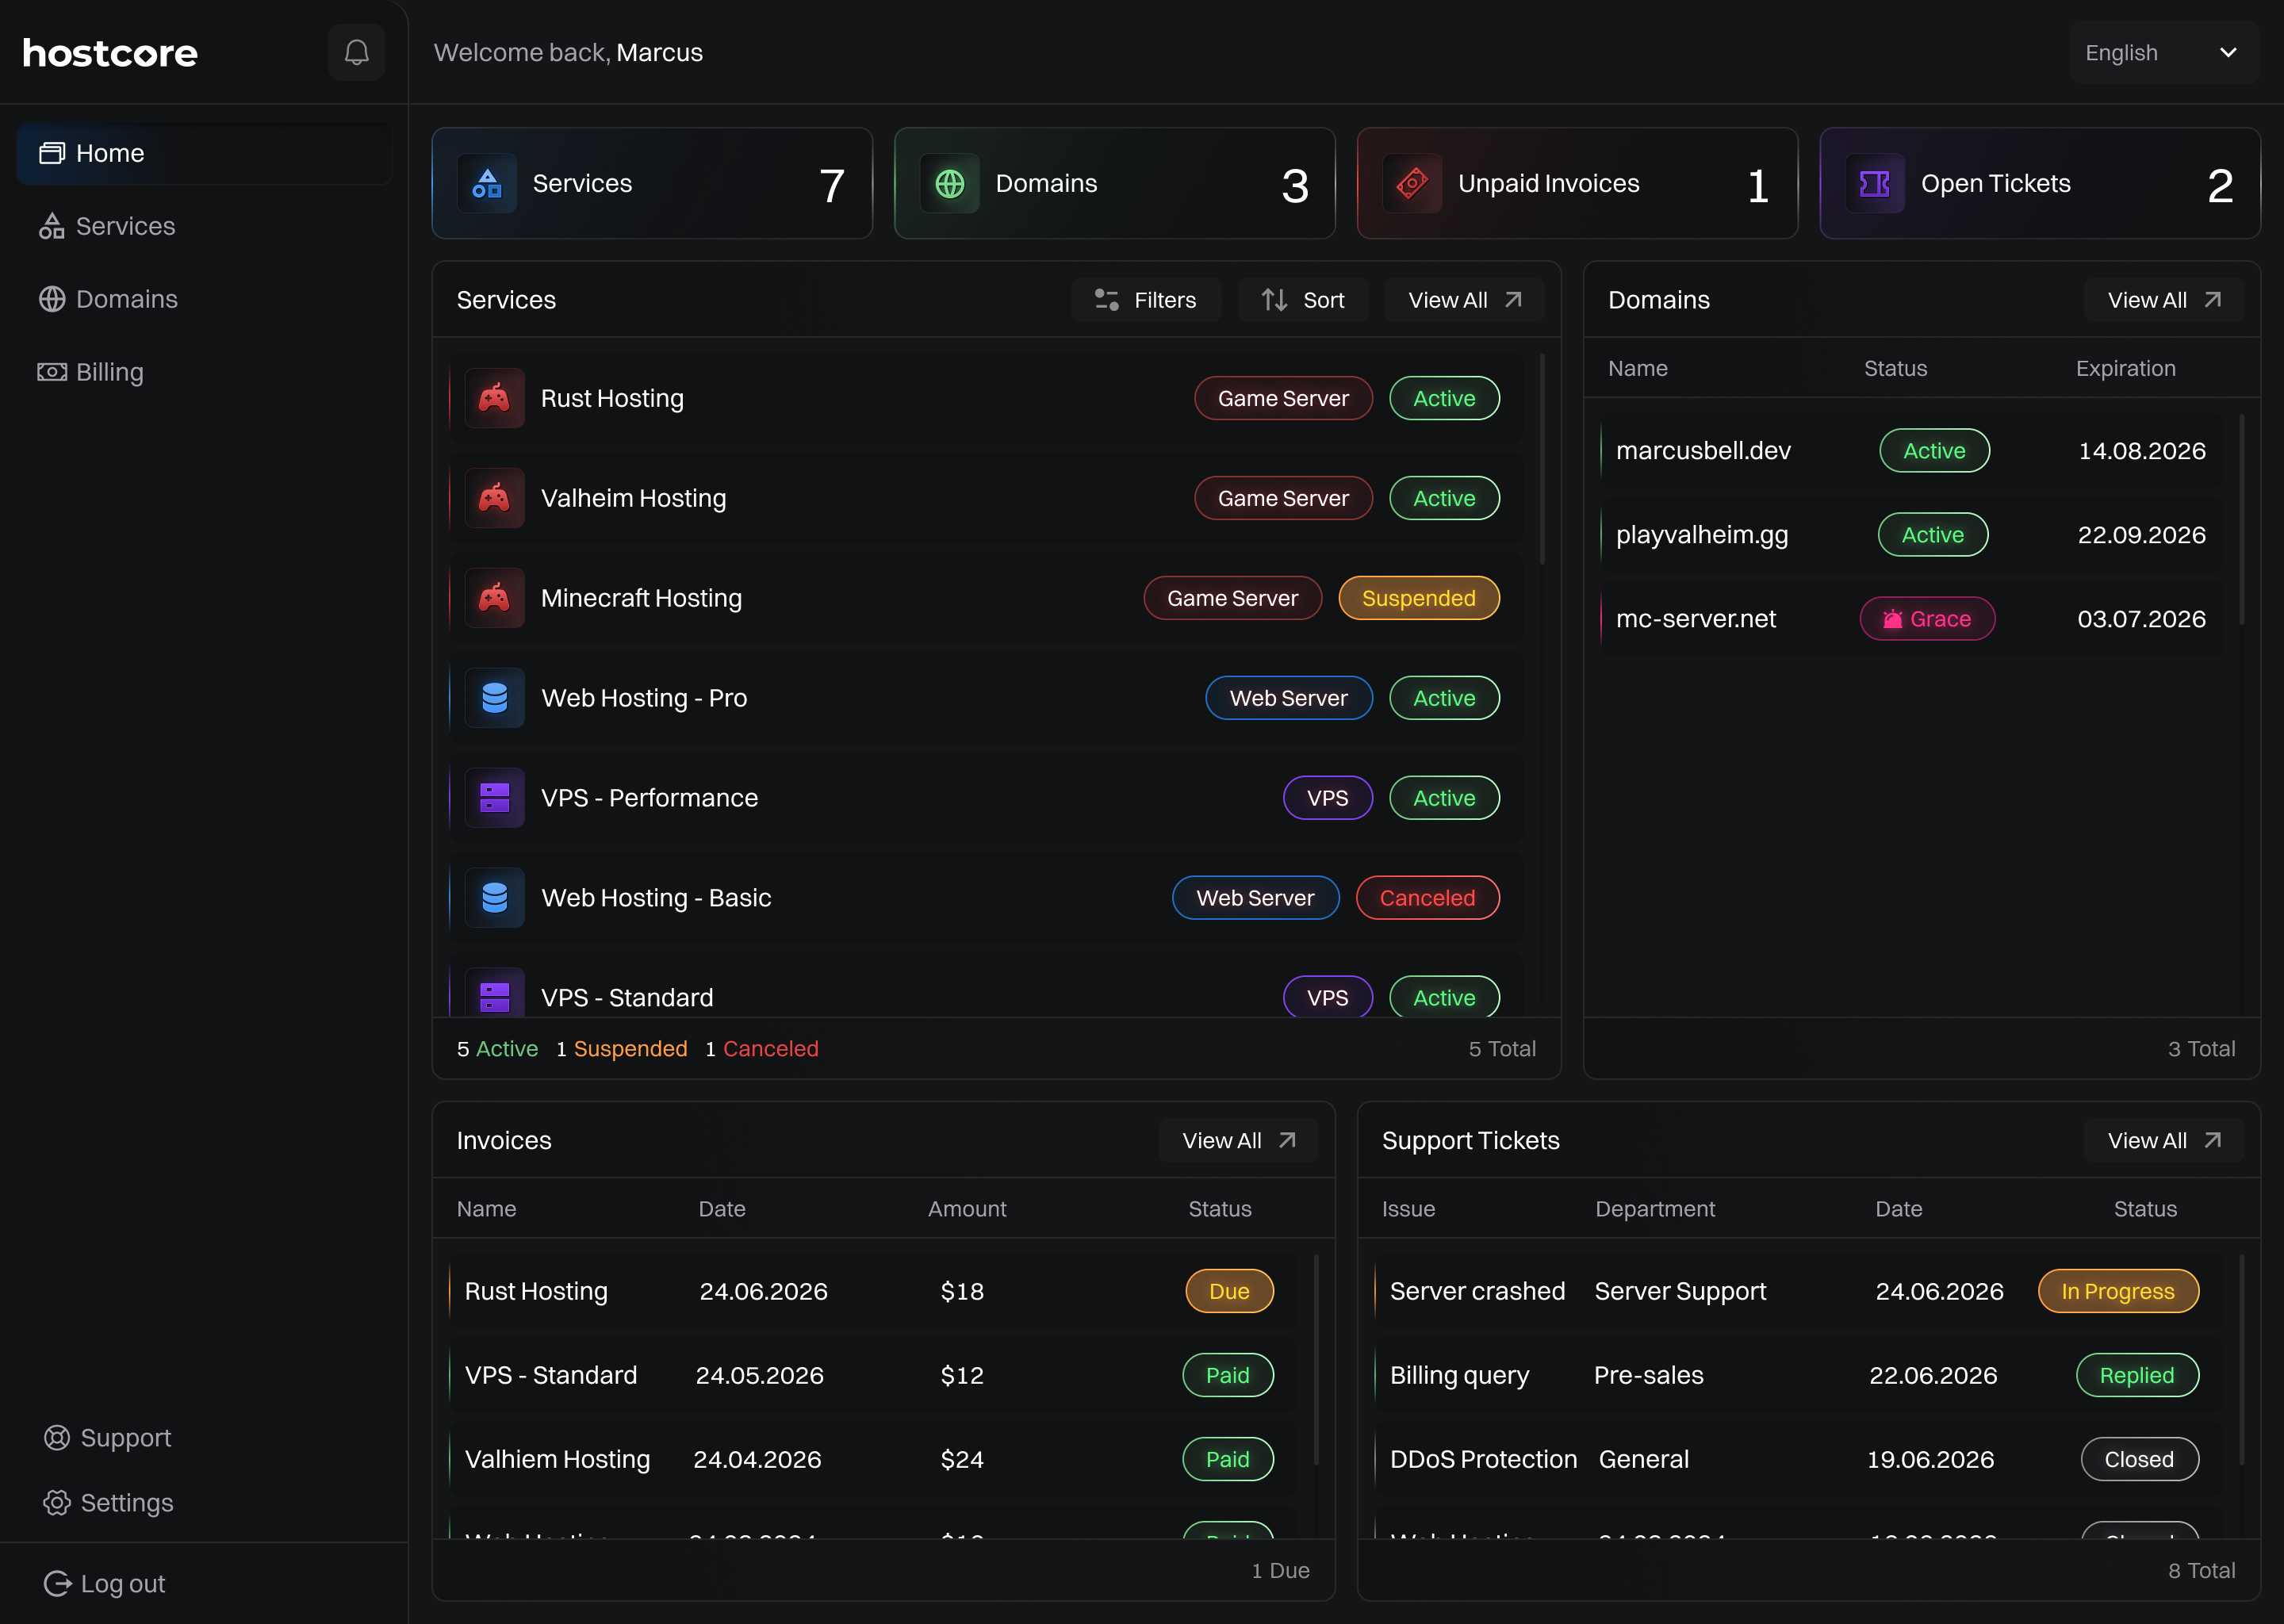2284x1624 pixels.
Task: Click the Grace status alarm icon
Action: (1892, 619)
